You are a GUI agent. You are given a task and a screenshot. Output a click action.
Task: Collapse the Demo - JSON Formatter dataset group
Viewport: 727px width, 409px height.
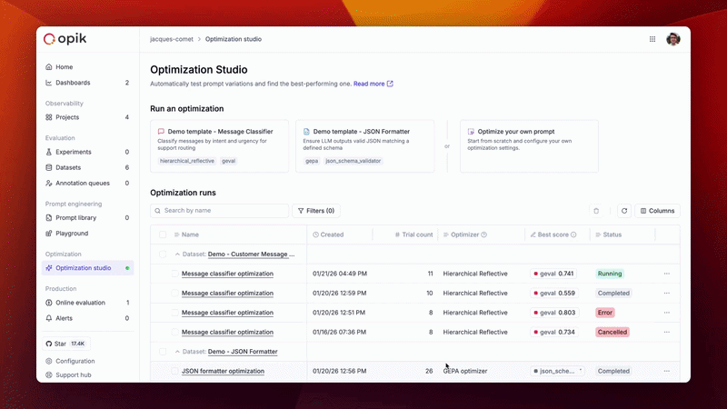pyautogui.click(x=177, y=352)
